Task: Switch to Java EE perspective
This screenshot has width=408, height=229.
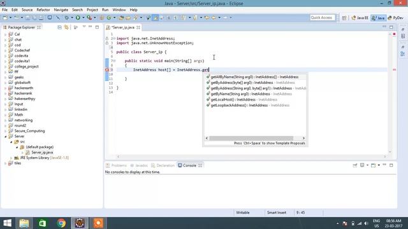Action: 360,18
